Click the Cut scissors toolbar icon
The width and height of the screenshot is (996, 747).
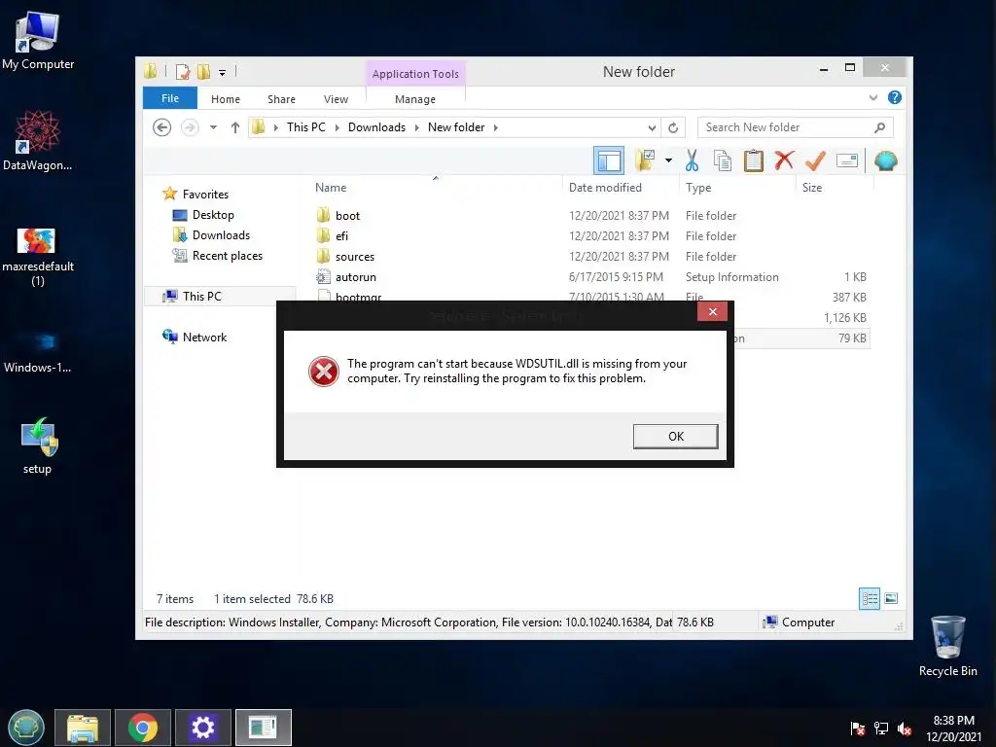pyautogui.click(x=692, y=160)
